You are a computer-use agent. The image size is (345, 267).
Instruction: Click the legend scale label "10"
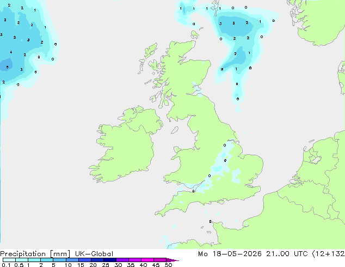(x=68, y=265)
